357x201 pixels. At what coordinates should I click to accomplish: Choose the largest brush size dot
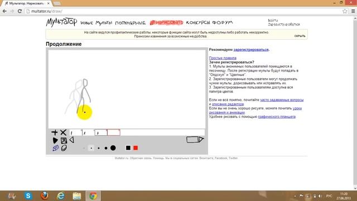click(113, 148)
